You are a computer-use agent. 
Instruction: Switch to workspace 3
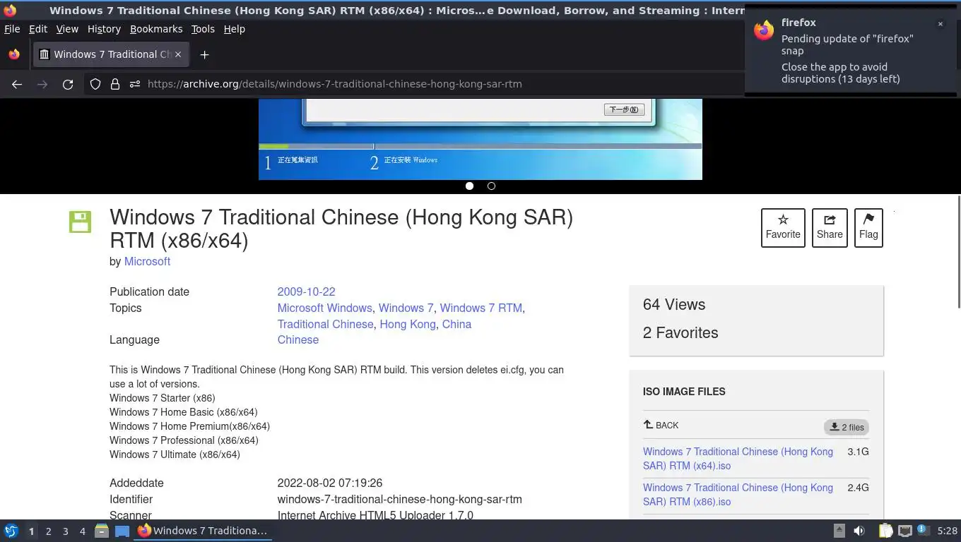pyautogui.click(x=65, y=531)
